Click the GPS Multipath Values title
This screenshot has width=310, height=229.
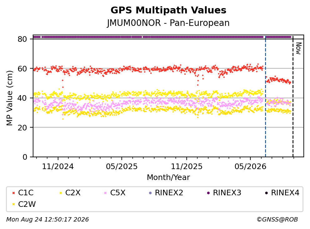point(169,10)
